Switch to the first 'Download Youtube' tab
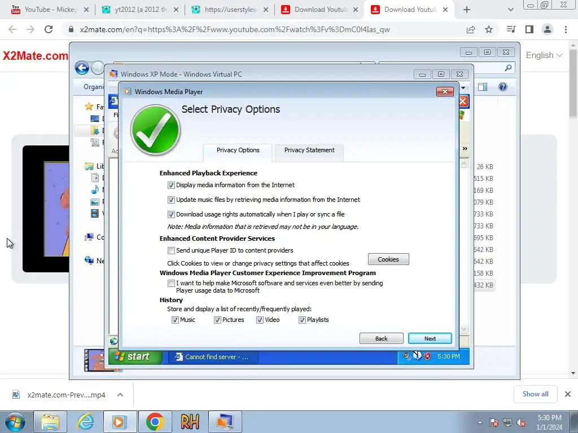578x433 pixels. (320, 10)
